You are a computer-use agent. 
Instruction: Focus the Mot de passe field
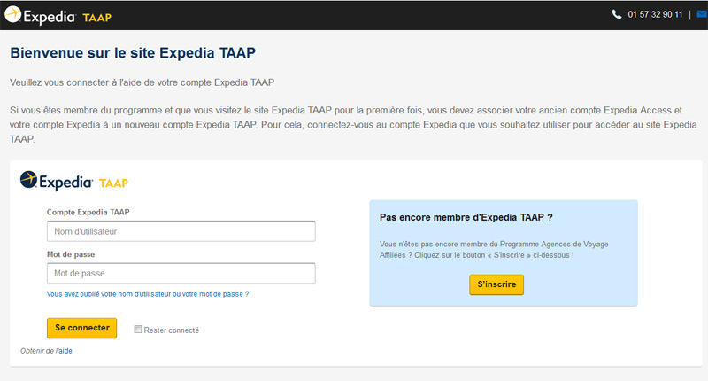(x=181, y=274)
